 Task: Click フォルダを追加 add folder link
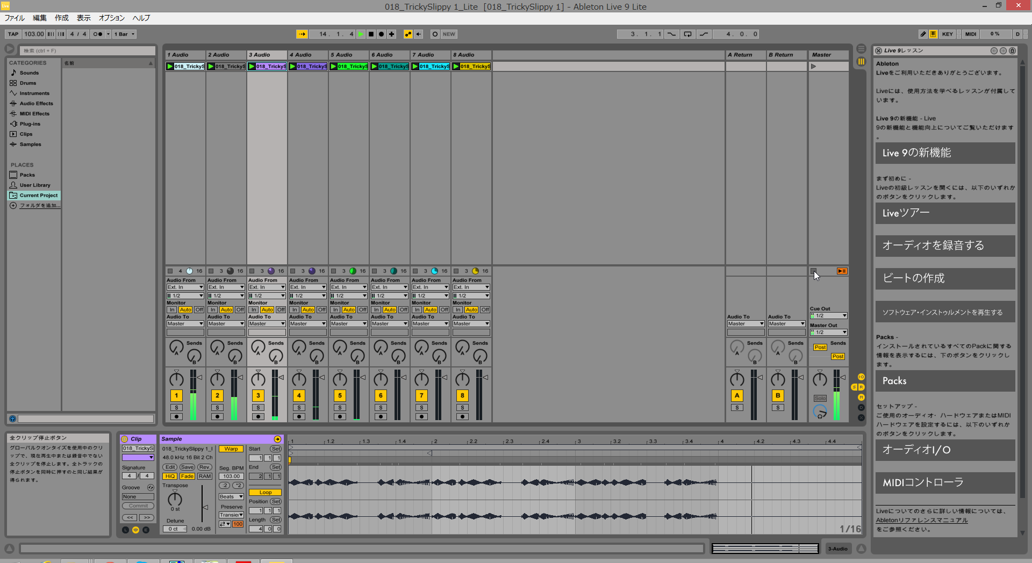[x=40, y=205]
